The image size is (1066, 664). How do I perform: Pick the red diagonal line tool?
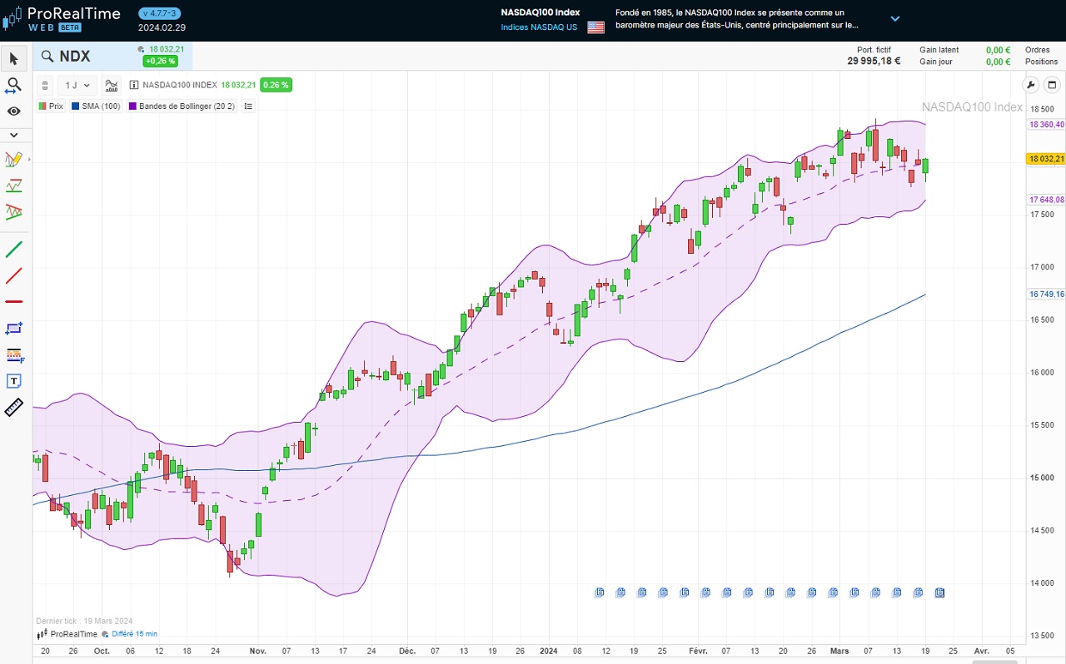[x=13, y=275]
